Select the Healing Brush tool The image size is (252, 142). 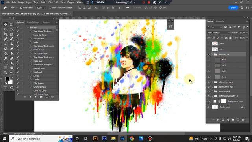[x=11, y=39]
